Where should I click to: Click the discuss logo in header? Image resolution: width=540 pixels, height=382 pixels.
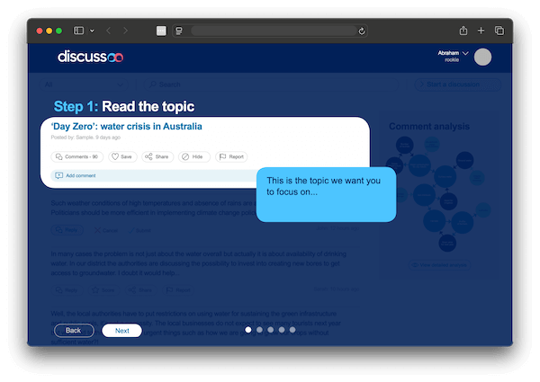pyautogui.click(x=91, y=57)
